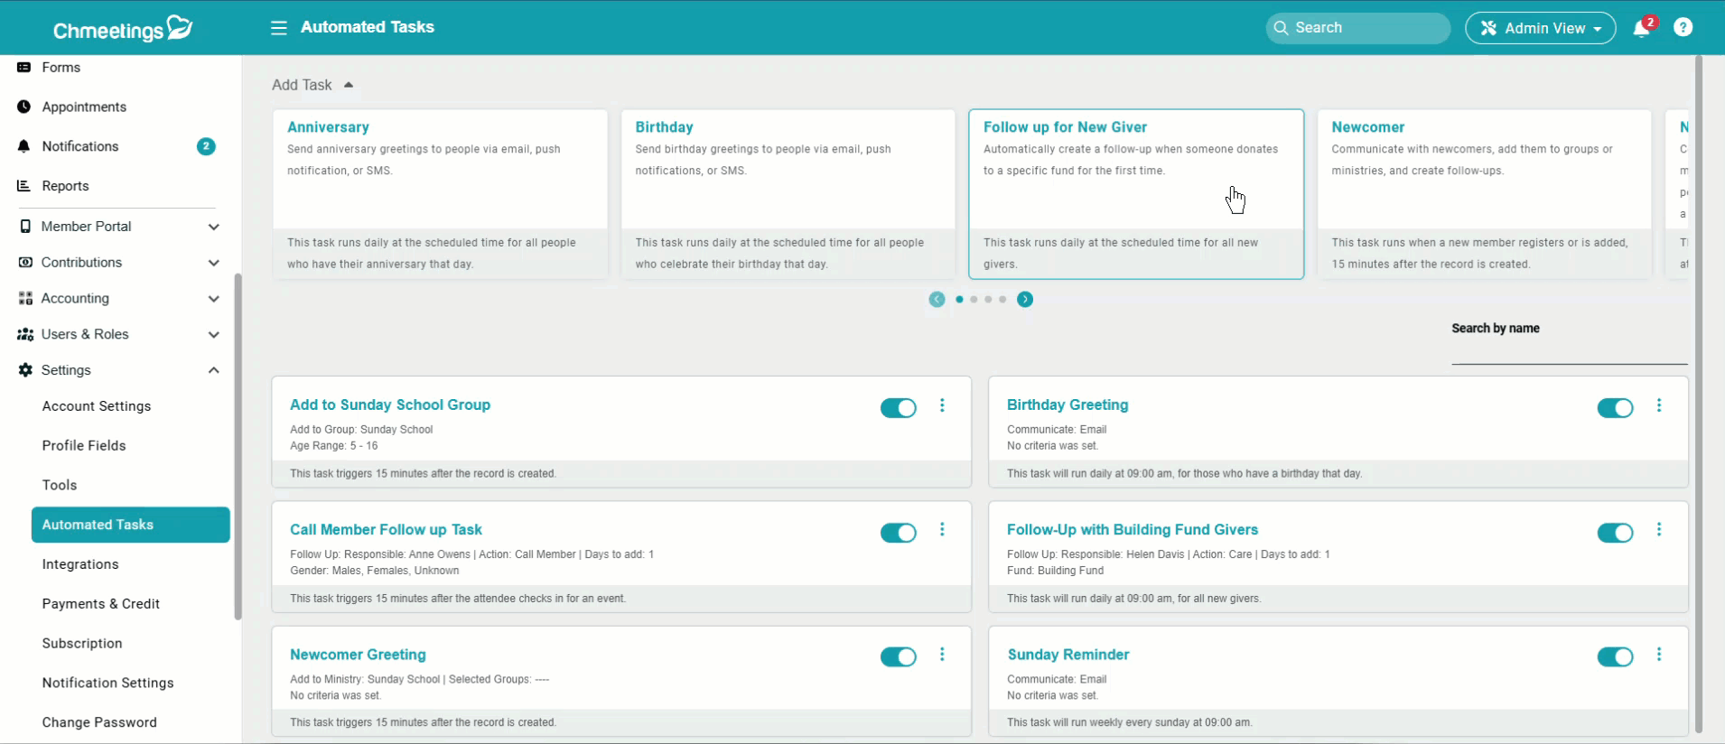Go to next task template carousel arrow
1725x744 pixels.
1024,300
